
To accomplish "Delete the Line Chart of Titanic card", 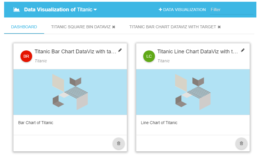I will click(241, 143).
